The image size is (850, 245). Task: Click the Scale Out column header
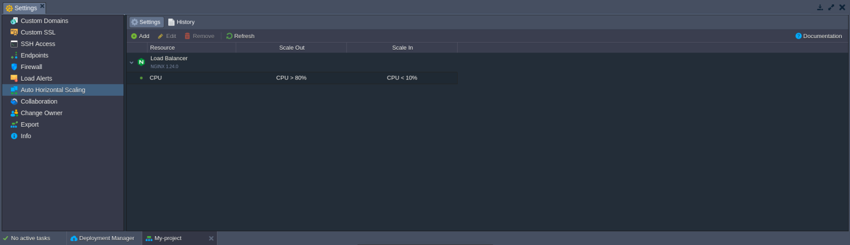point(292,48)
